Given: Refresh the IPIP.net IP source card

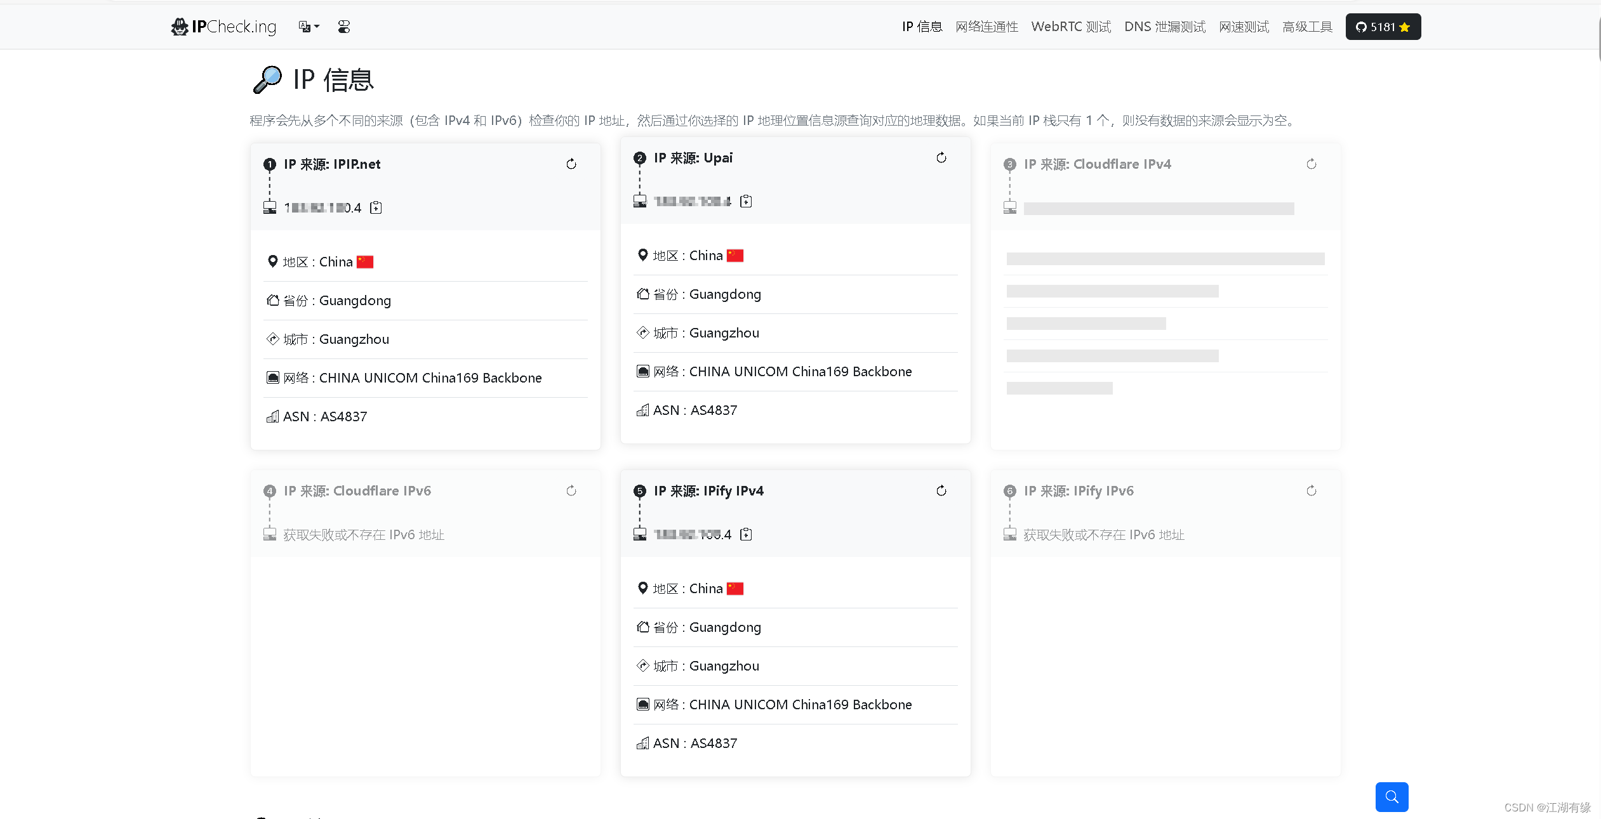Looking at the screenshot, I should point(571,164).
